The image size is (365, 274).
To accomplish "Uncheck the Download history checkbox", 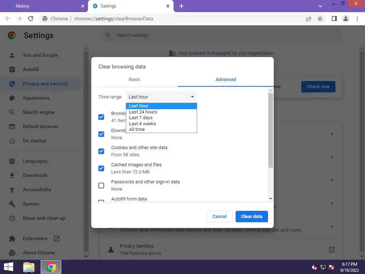I will point(101,134).
